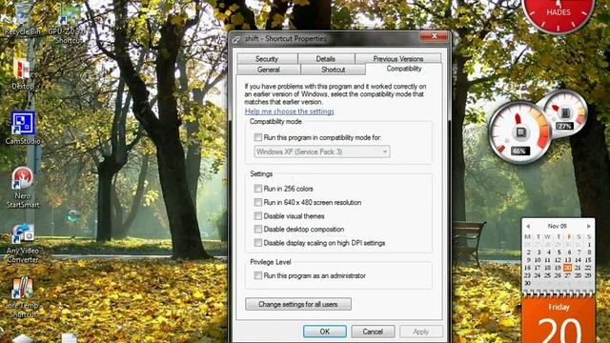The width and height of the screenshot is (610, 343).
Task: Switch to the Previous Versions tab
Action: (398, 59)
